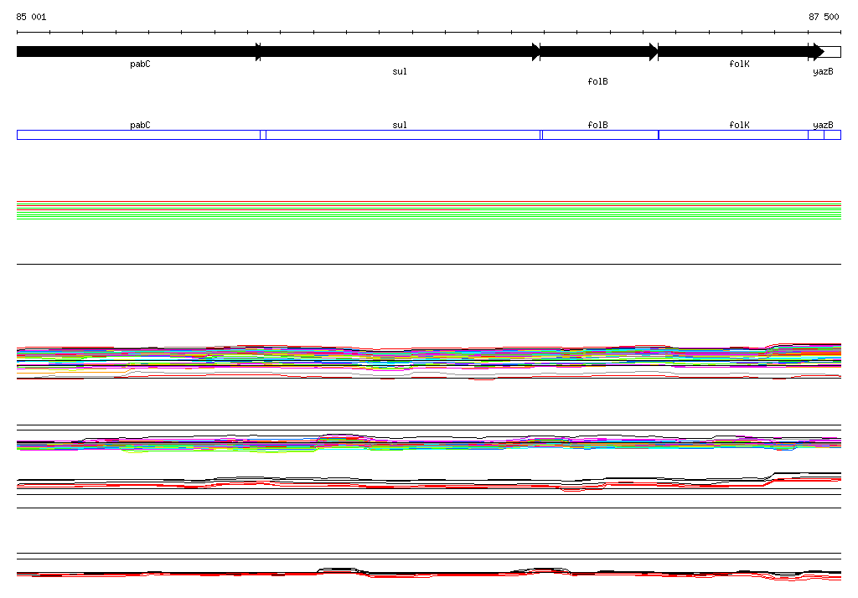Image resolution: width=858 pixels, height=598 pixels.
Task: Select the red and green horizontal line band
Action: (428, 210)
